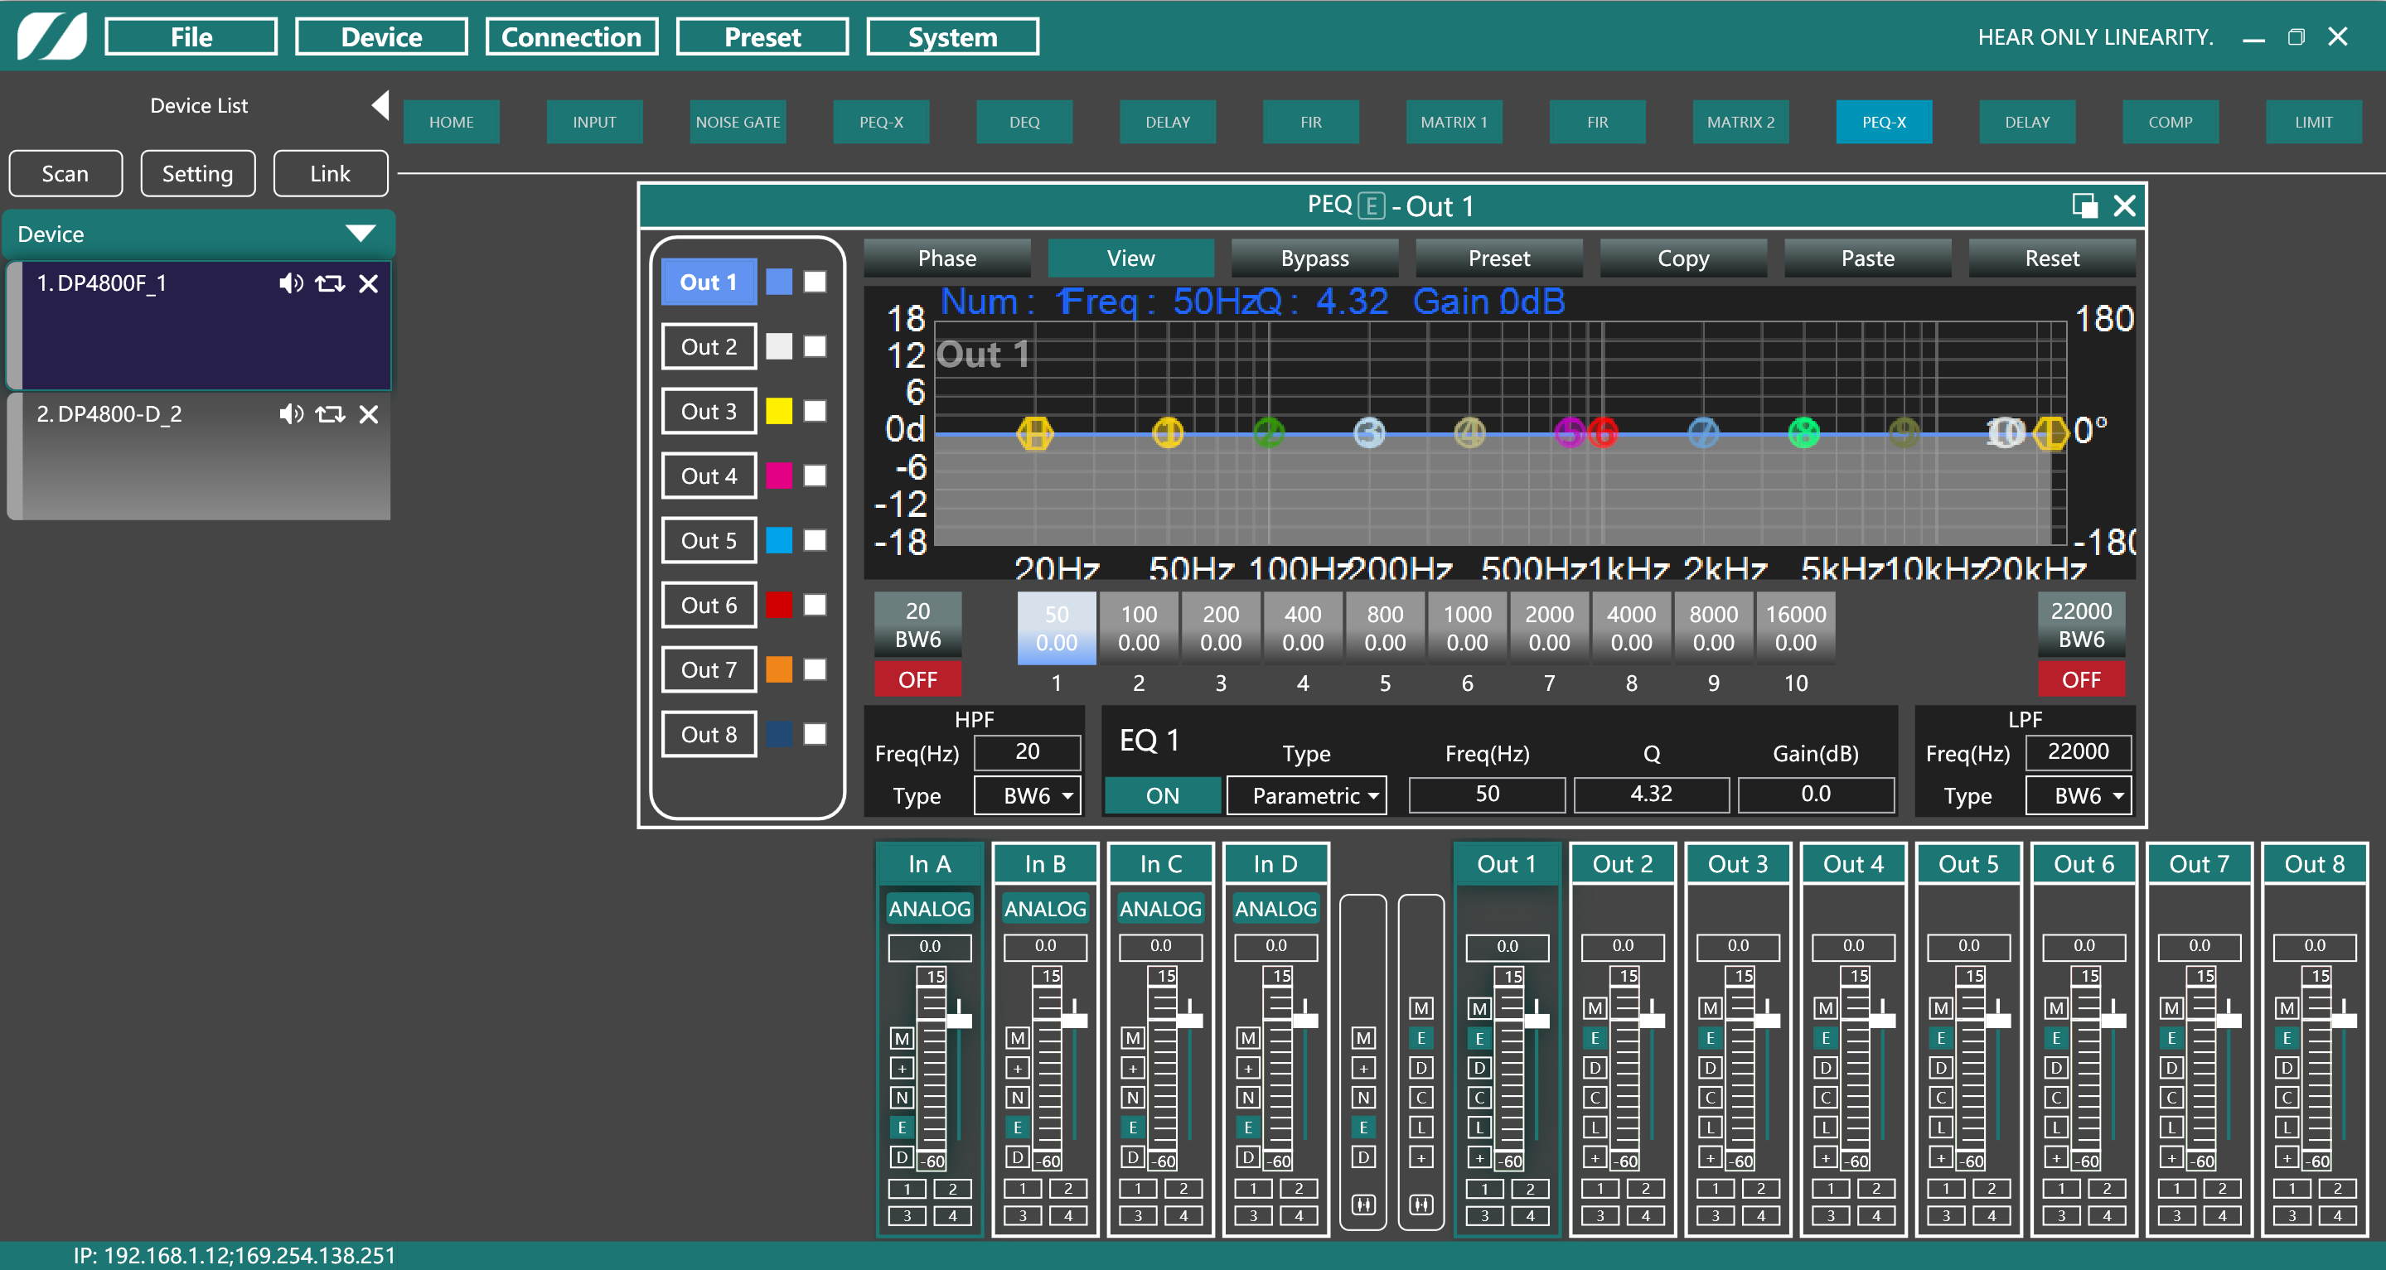Check the white checkbox next to Out 3
The image size is (2386, 1270).
click(815, 411)
